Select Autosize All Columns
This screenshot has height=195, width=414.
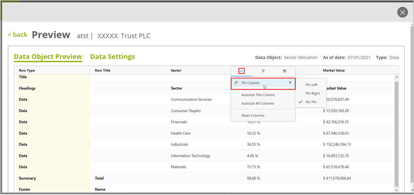pos(258,103)
